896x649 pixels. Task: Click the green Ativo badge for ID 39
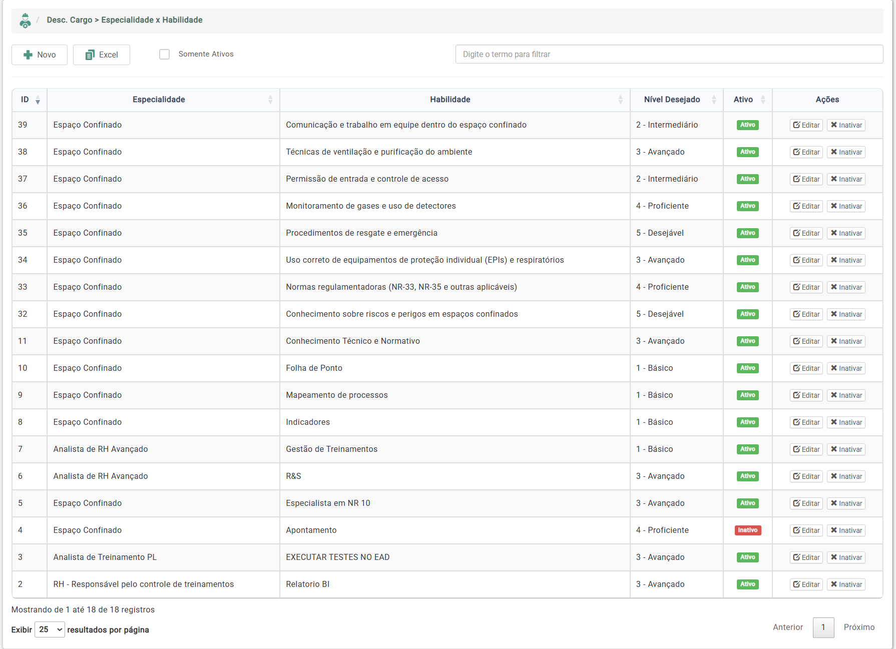point(747,125)
